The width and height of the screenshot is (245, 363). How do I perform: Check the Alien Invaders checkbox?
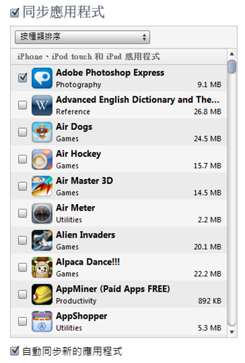(x=22, y=240)
